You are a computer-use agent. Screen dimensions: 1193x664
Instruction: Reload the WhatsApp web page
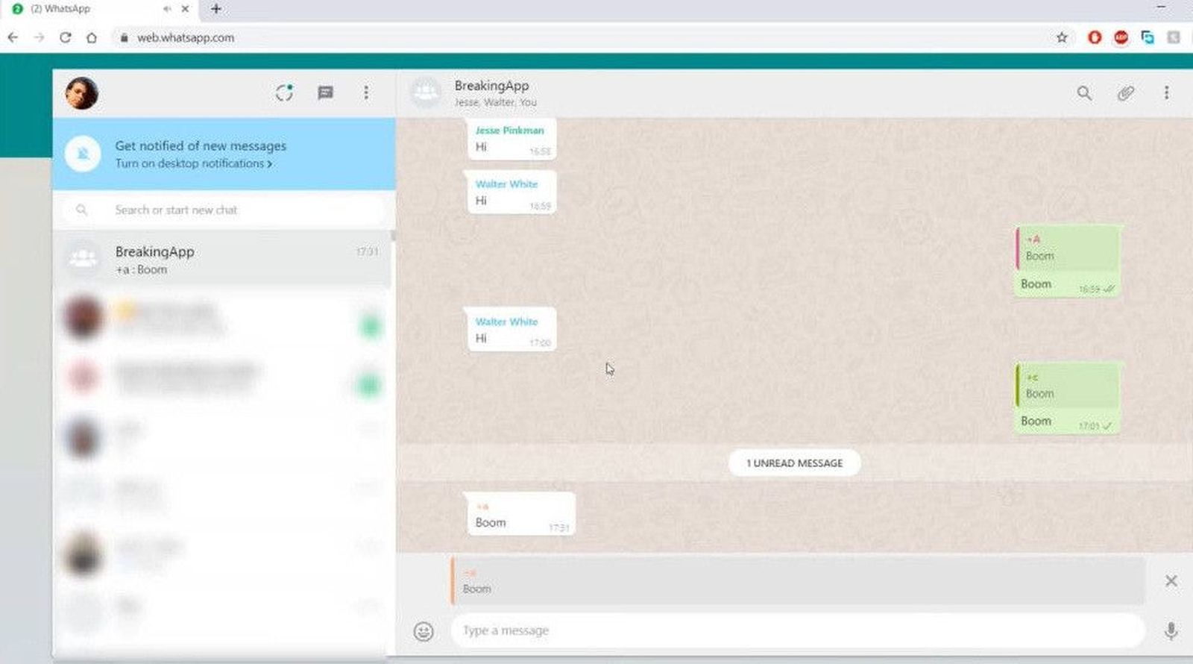[66, 37]
